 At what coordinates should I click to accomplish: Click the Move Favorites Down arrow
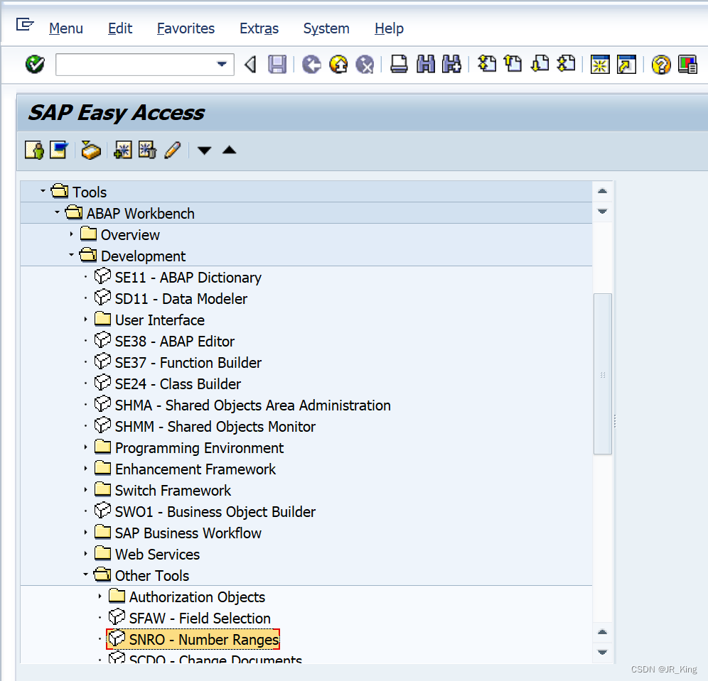click(x=205, y=151)
